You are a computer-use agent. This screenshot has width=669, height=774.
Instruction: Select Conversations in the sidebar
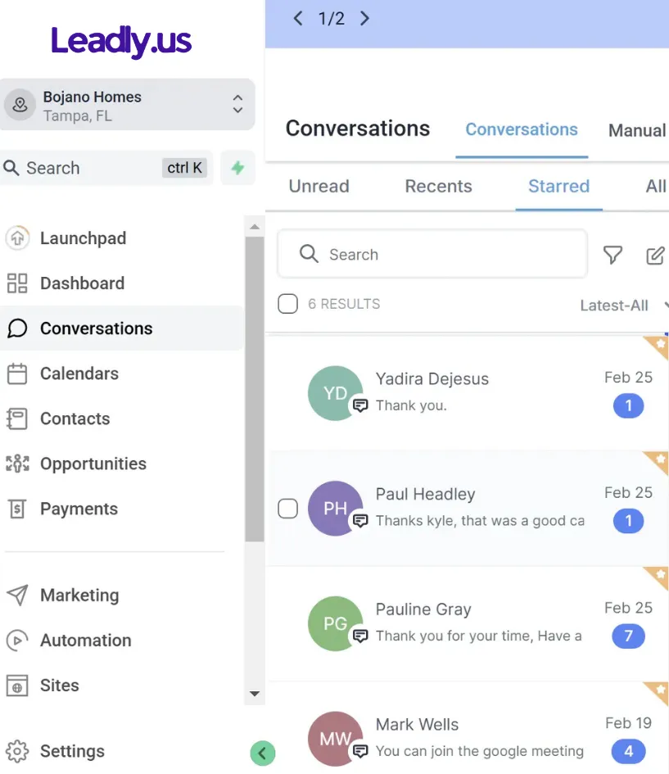(x=121, y=328)
